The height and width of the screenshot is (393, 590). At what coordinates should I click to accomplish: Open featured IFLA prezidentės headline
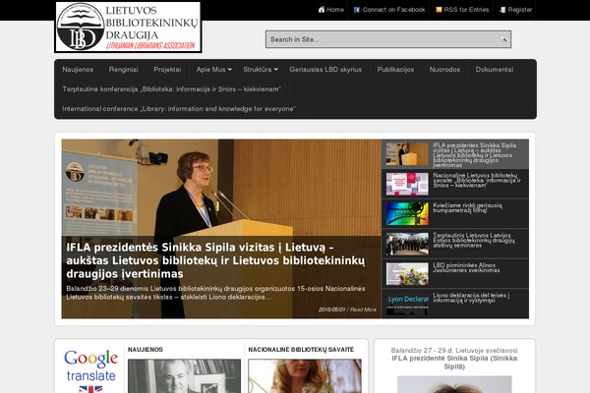215,260
